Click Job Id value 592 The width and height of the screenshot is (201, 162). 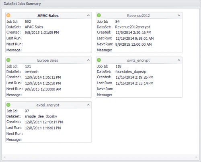point(28,22)
